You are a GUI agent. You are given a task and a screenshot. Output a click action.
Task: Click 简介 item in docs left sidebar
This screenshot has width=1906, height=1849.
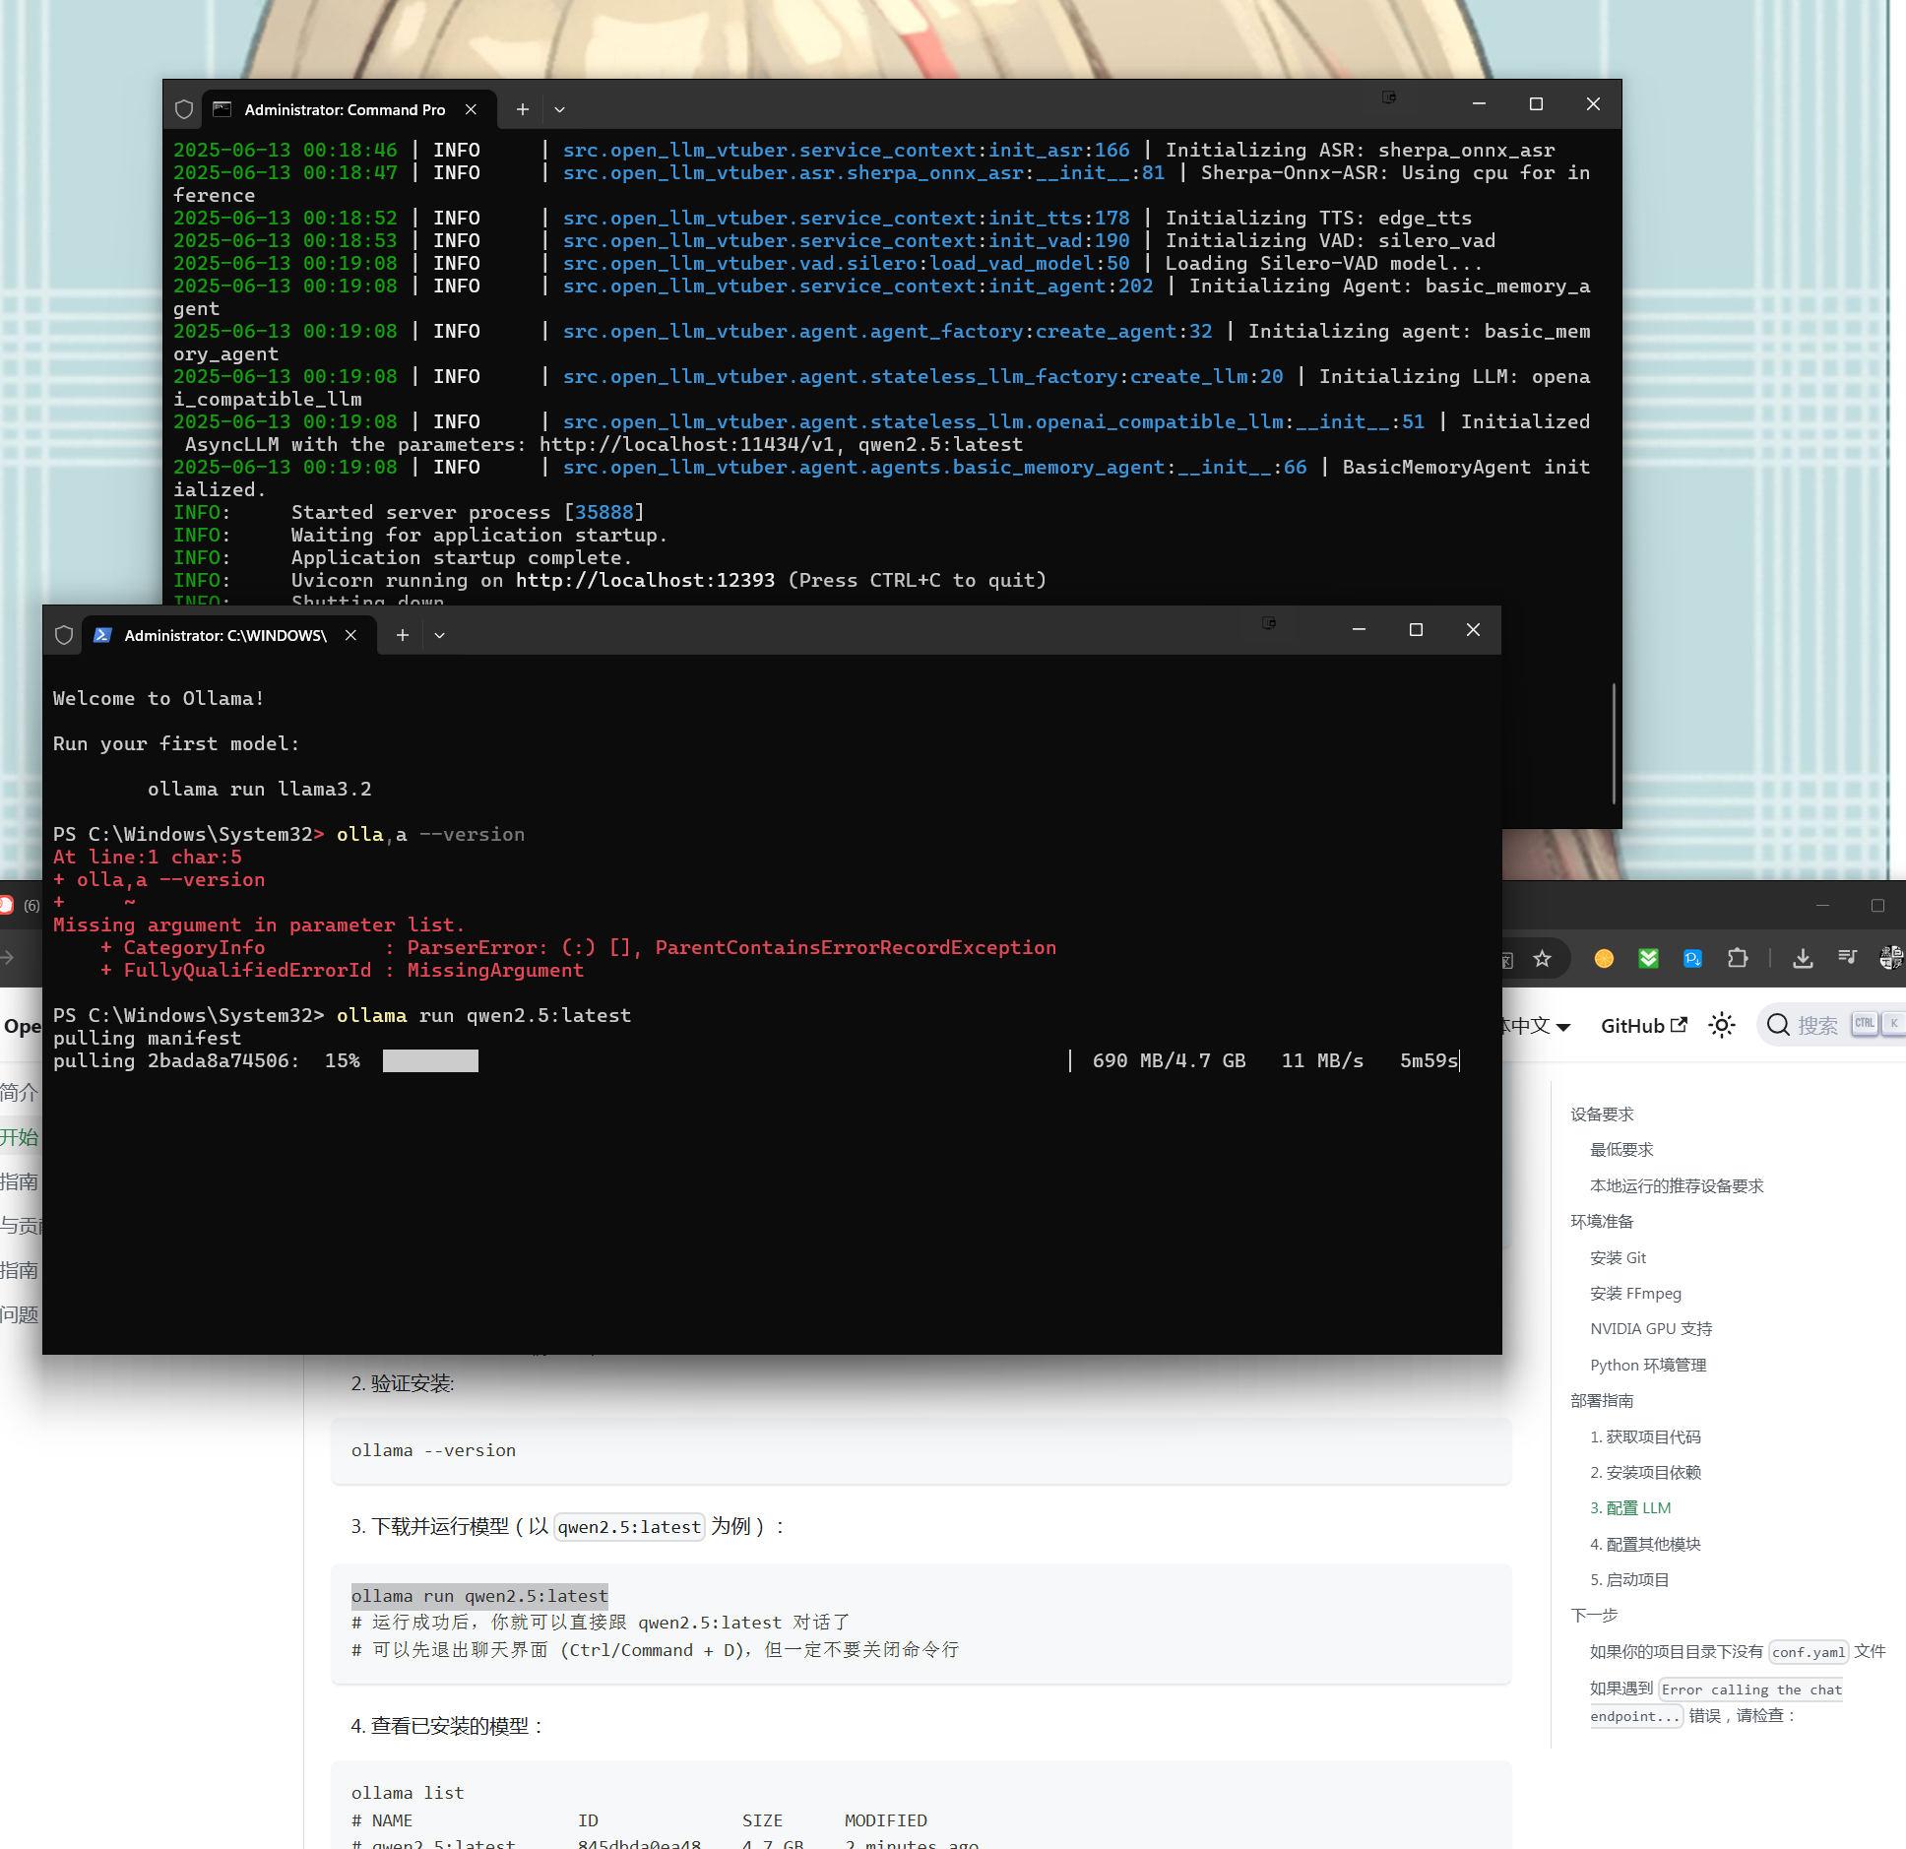click(x=19, y=1092)
